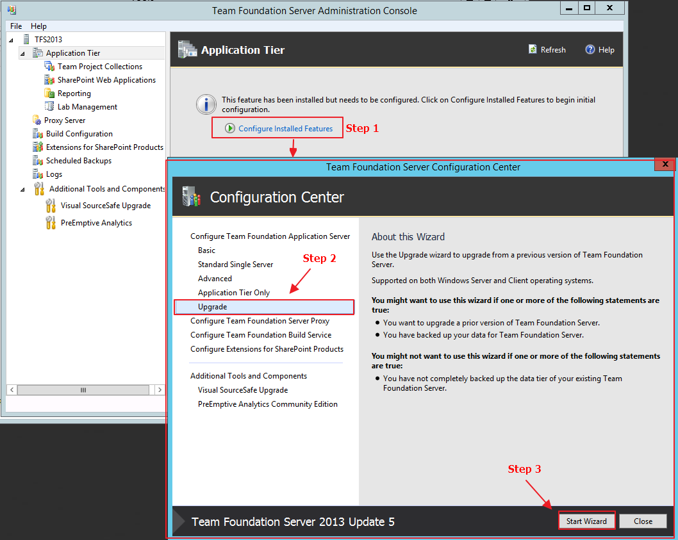Click the Administration Console title bar app icon
This screenshot has height=540, width=678.
coord(12,10)
